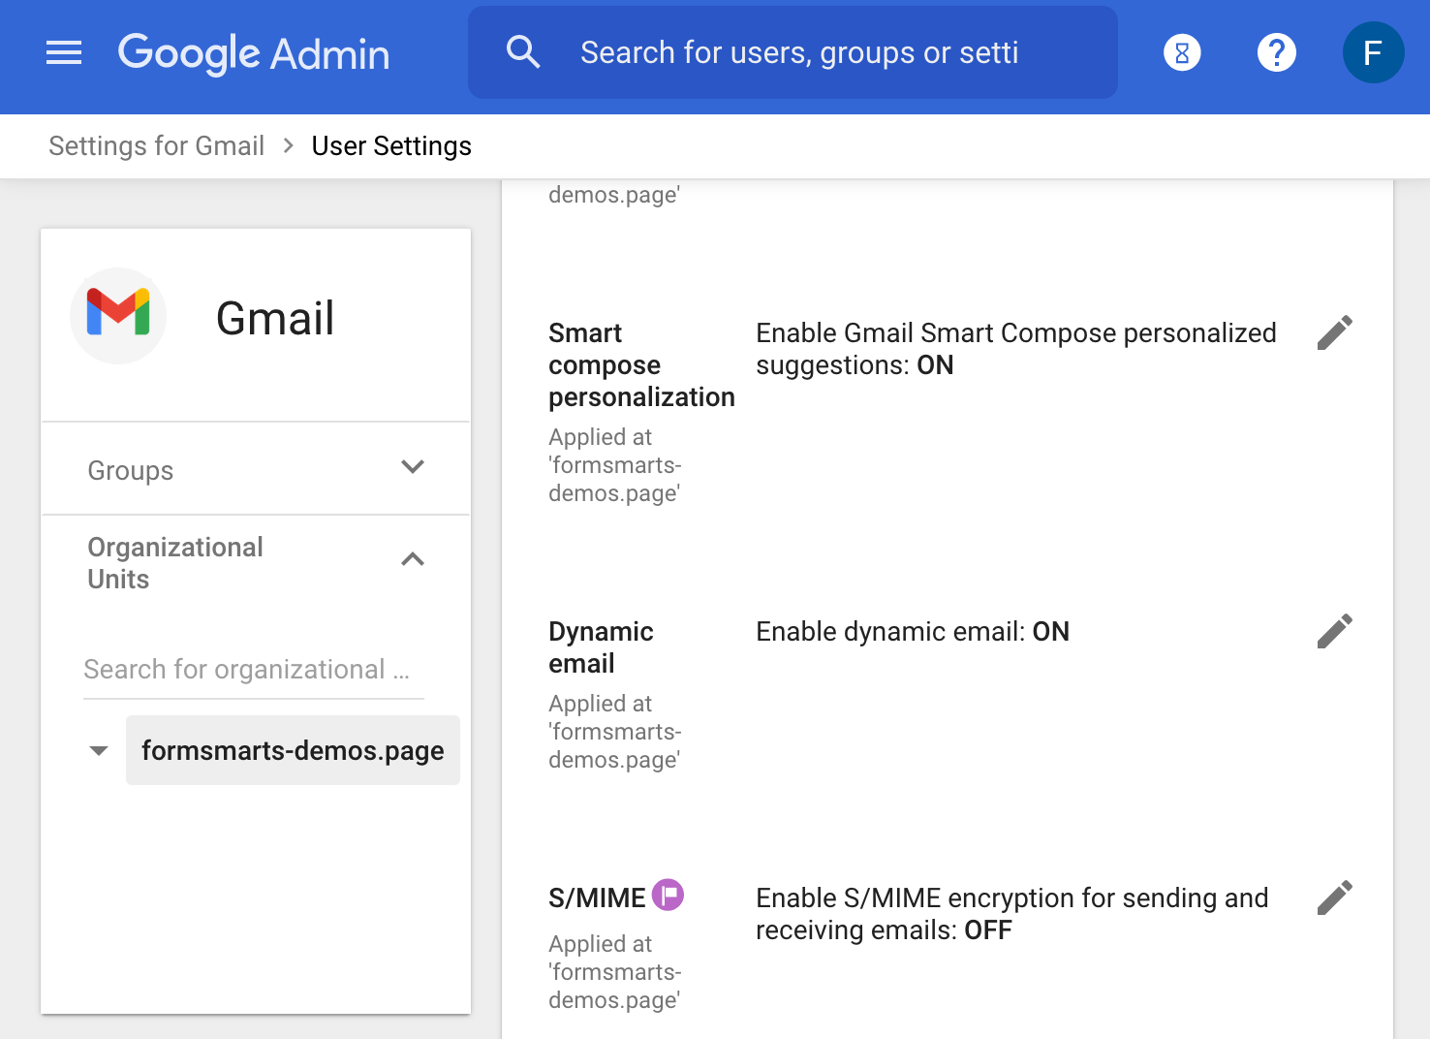This screenshot has height=1039, width=1430.
Task: Collapse the Organizational Units section
Action: click(x=256, y=562)
